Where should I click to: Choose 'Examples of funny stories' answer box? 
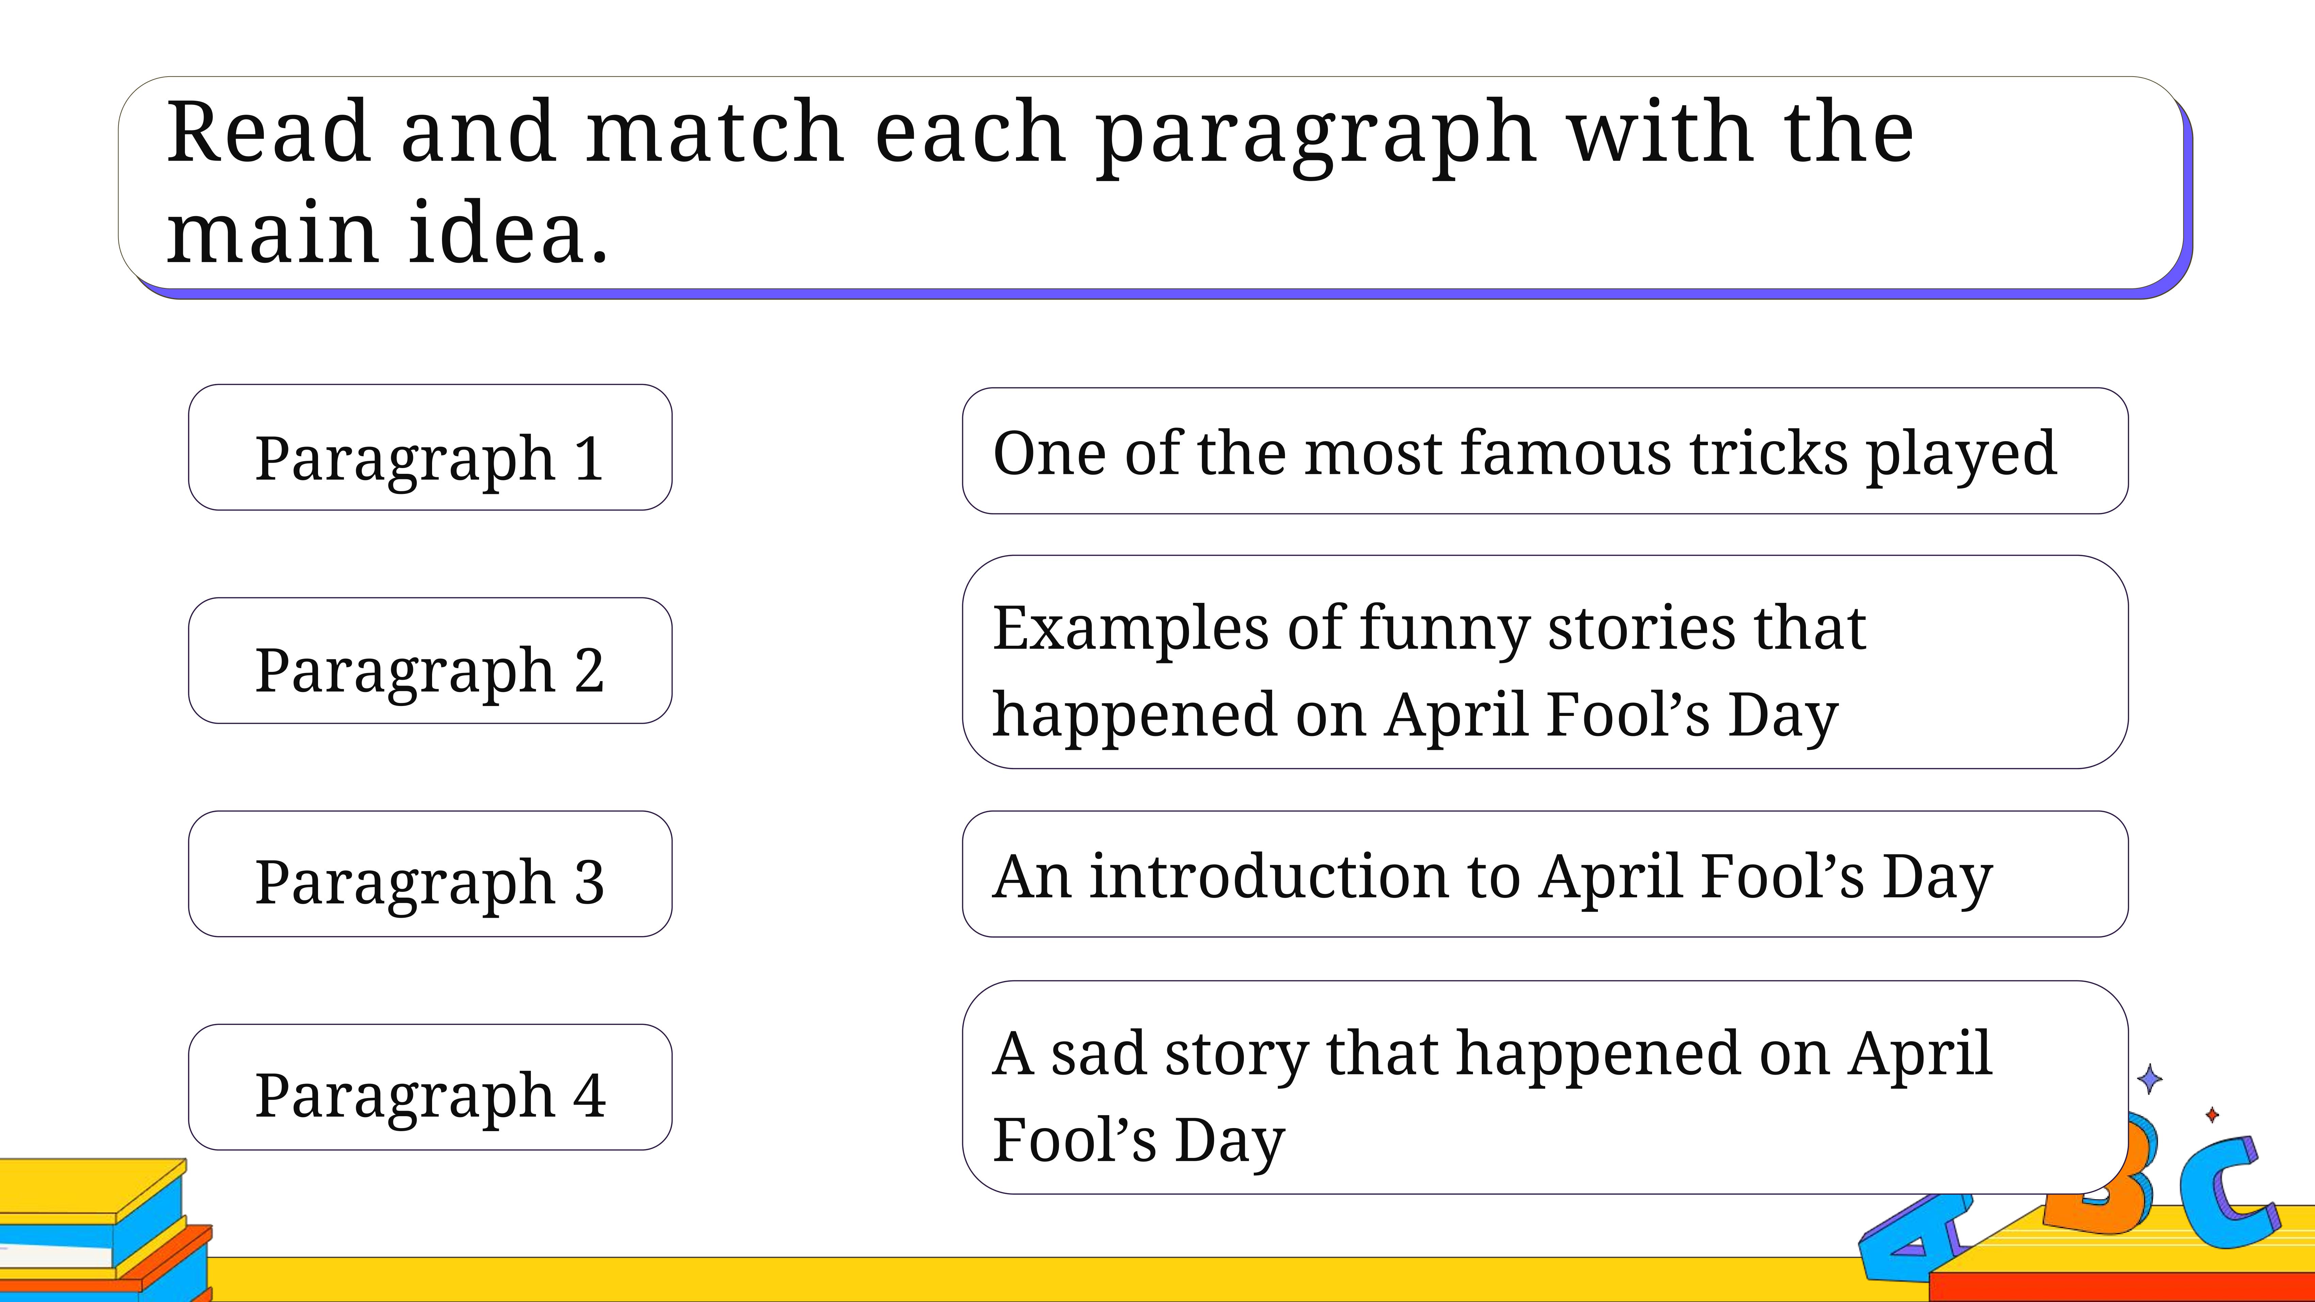coord(1545,662)
